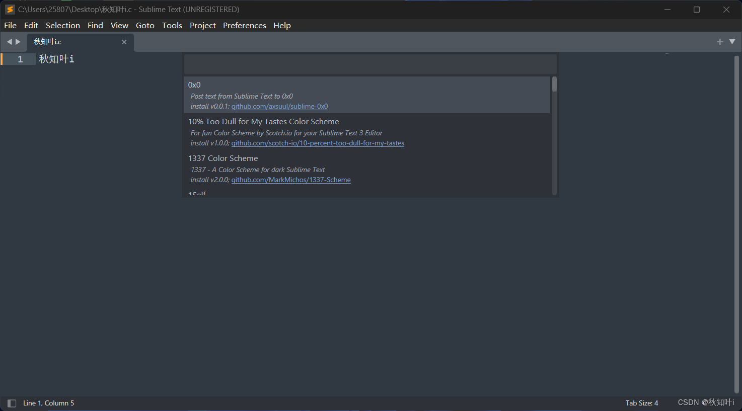
Task: Open the Find menu
Action: (95, 25)
